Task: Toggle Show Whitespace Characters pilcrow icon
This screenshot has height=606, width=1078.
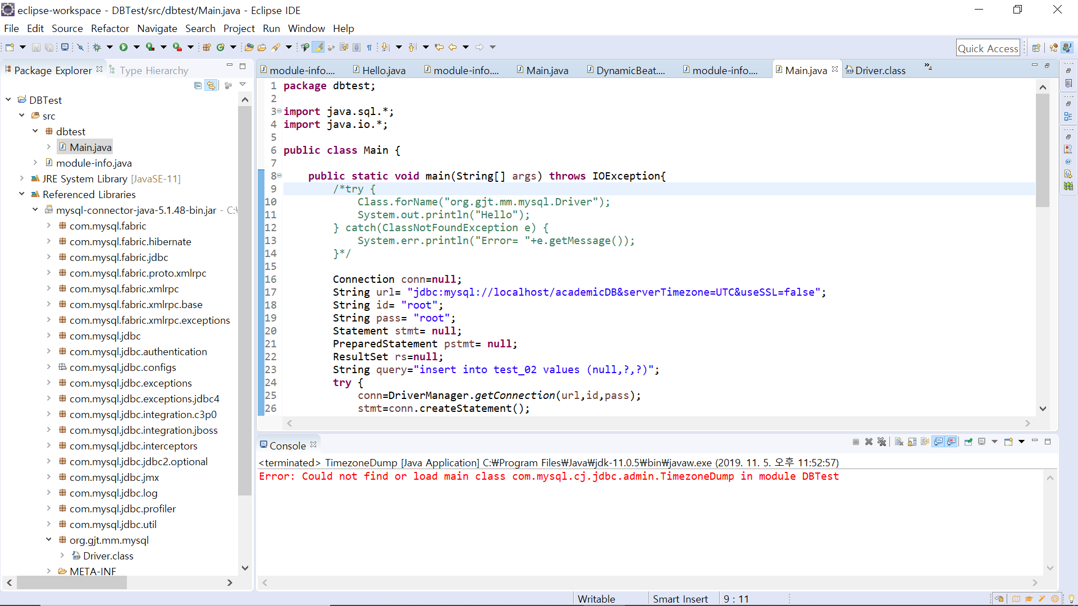Action: point(369,47)
